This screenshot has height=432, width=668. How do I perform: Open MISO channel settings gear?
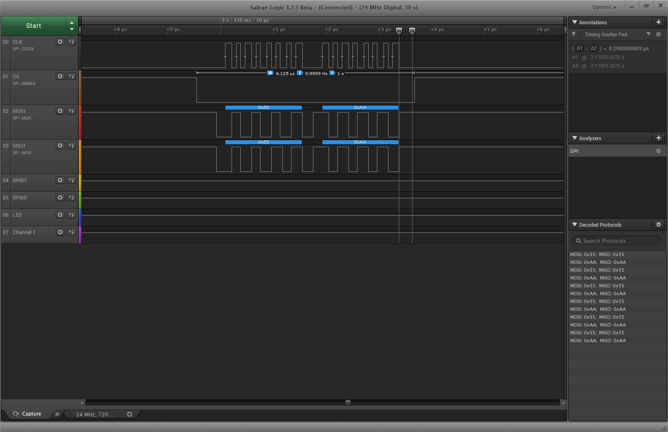pos(60,146)
